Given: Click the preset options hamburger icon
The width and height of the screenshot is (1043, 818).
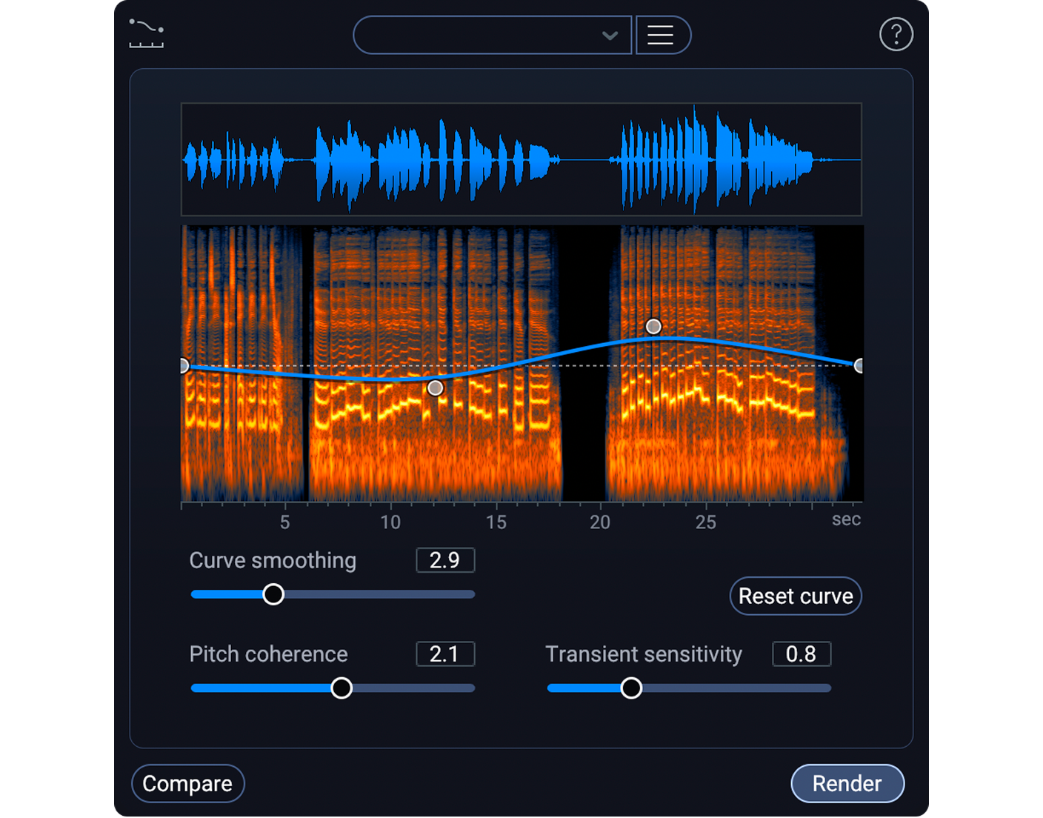Looking at the screenshot, I should (x=663, y=35).
